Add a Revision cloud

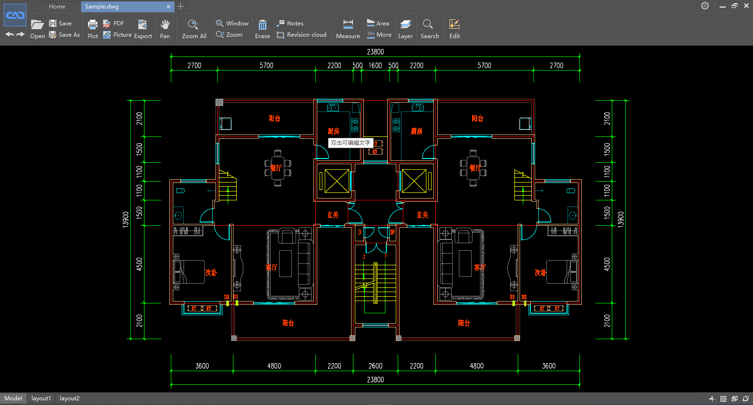[x=302, y=35]
